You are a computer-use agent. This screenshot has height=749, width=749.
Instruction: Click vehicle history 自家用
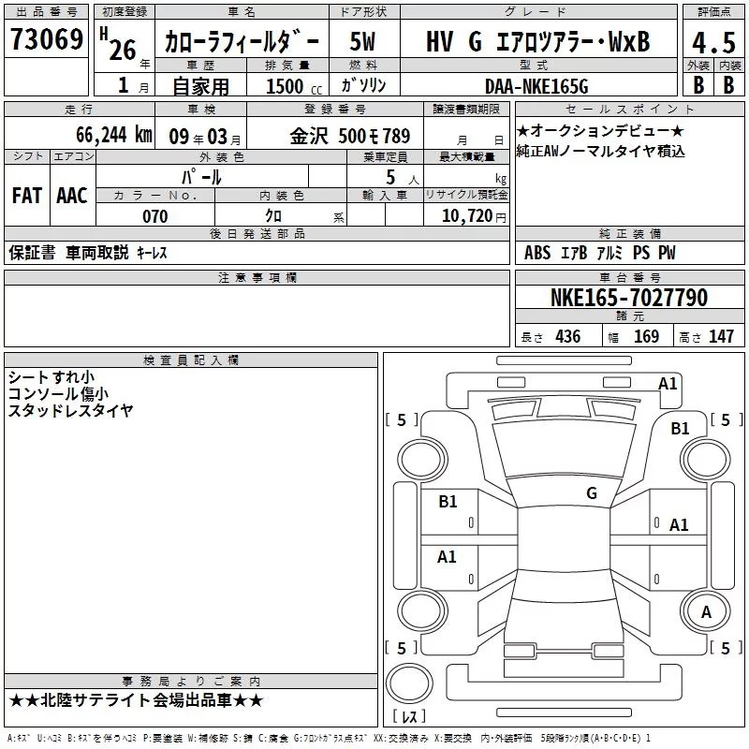tap(200, 86)
